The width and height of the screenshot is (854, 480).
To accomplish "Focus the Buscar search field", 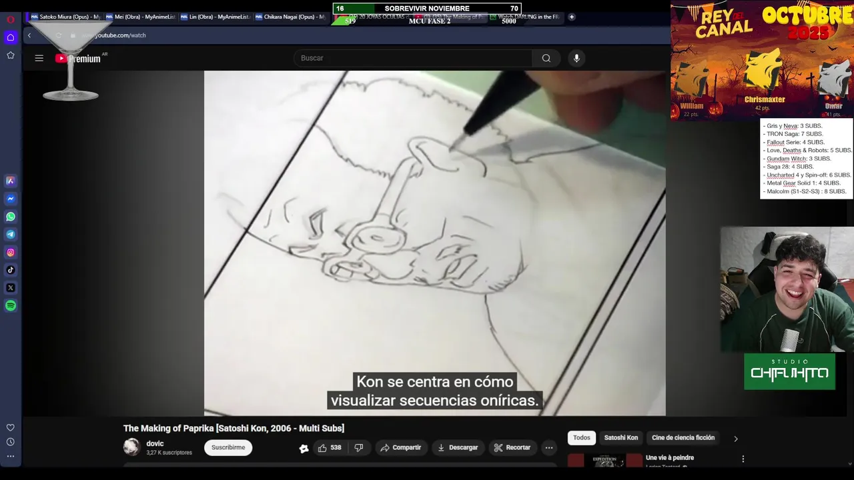I will [413, 58].
